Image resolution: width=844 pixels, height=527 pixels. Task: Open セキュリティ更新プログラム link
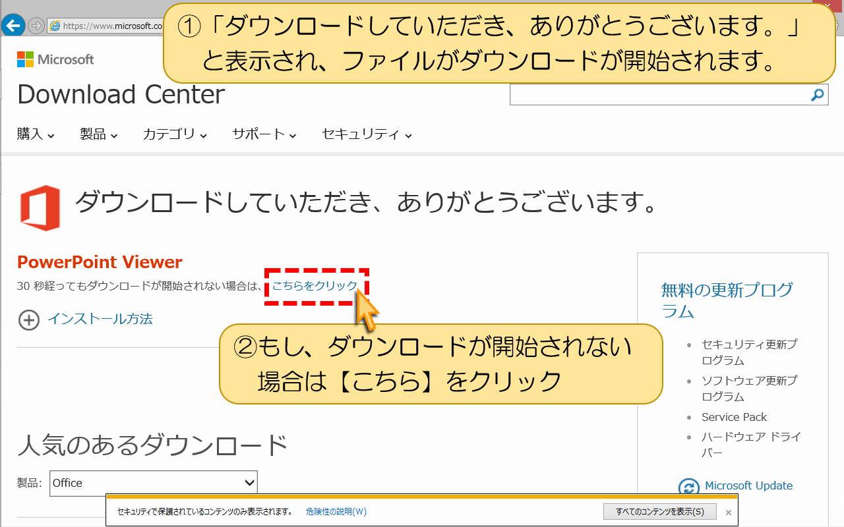pos(749,352)
